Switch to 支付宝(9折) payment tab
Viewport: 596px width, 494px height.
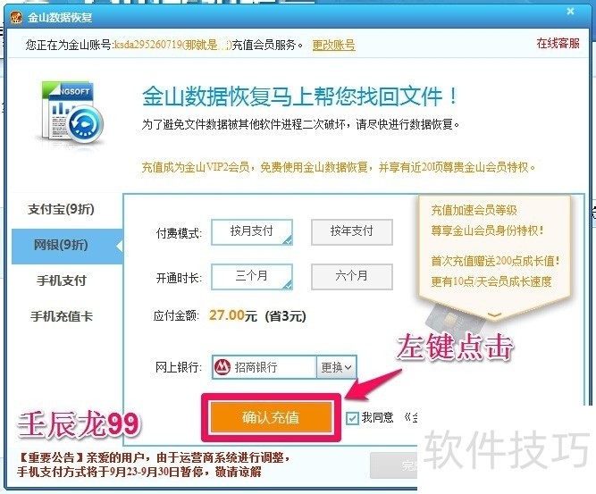(61, 209)
